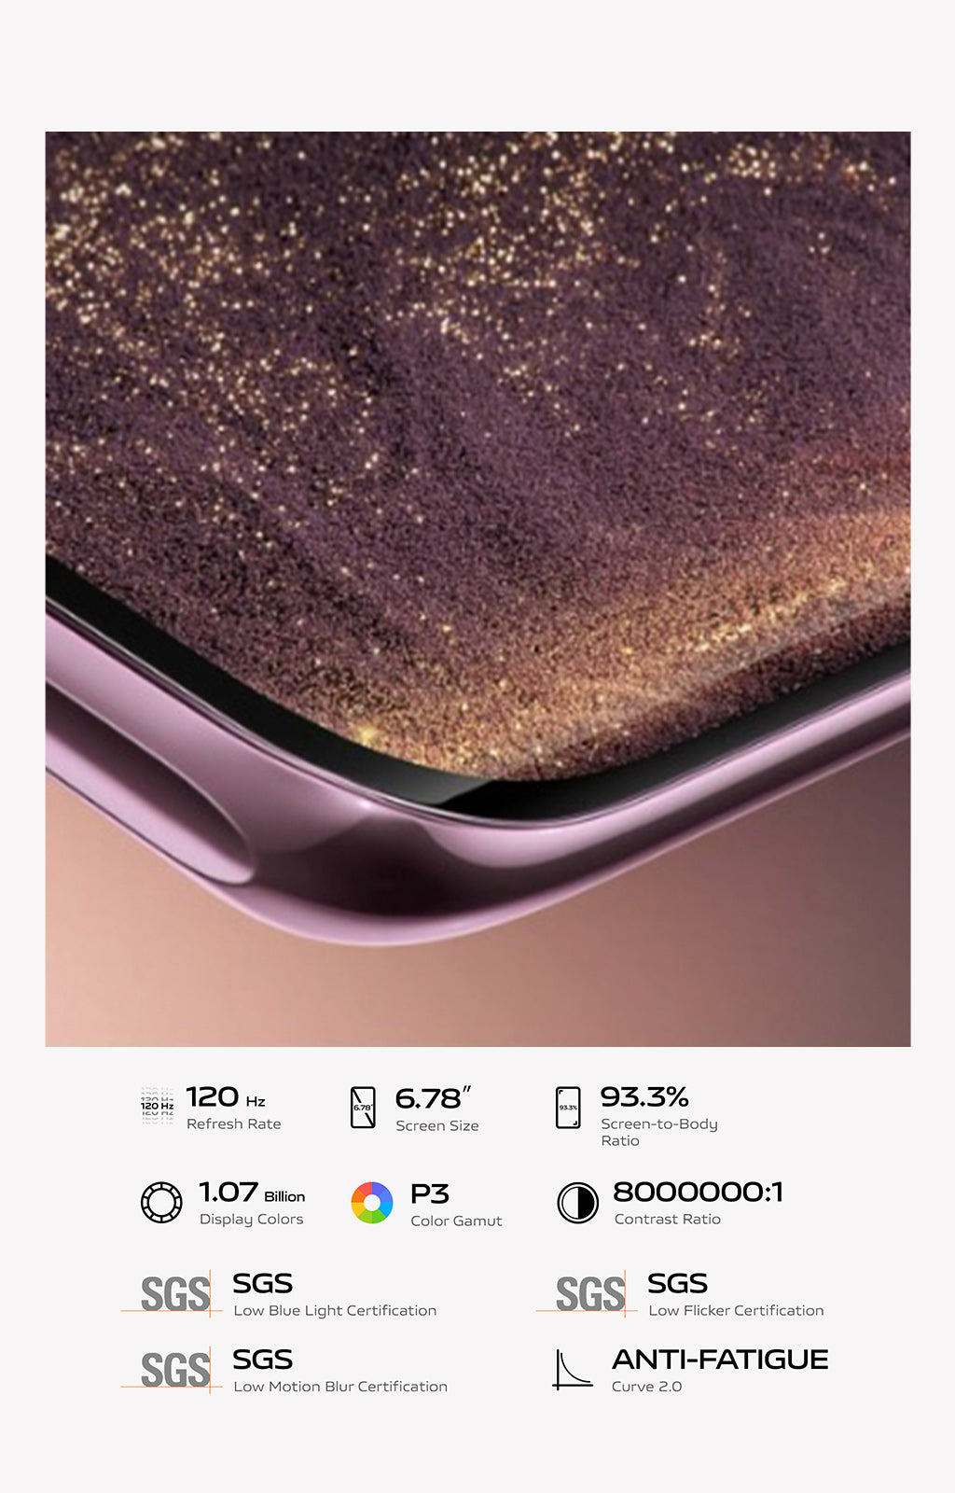Viewport: 955px width, 1493px height.
Task: Click the Contrast Ratio half-circle icon
Action: 577,1203
